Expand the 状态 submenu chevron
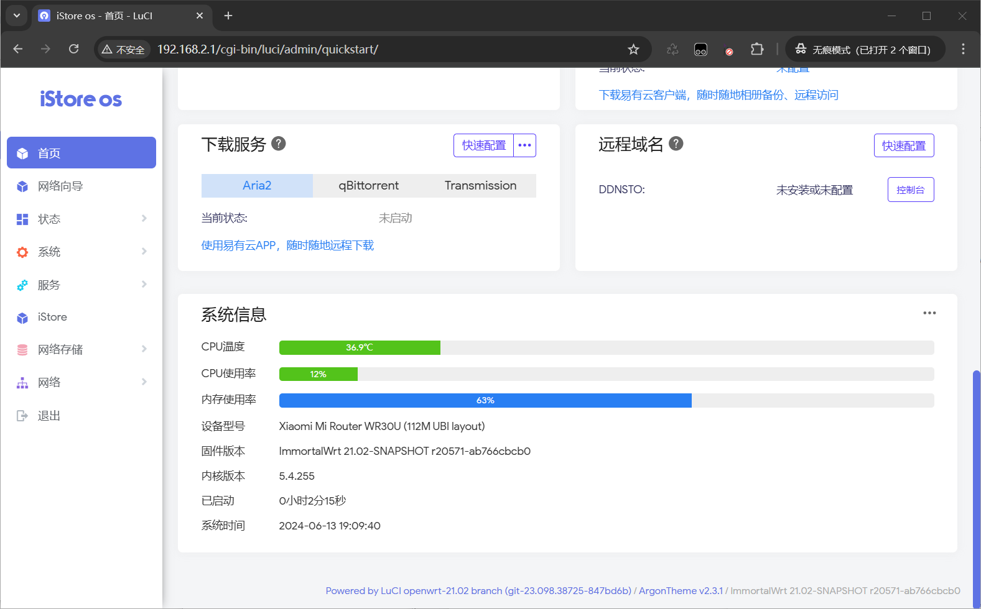Screen dimensions: 981x609 (144, 218)
